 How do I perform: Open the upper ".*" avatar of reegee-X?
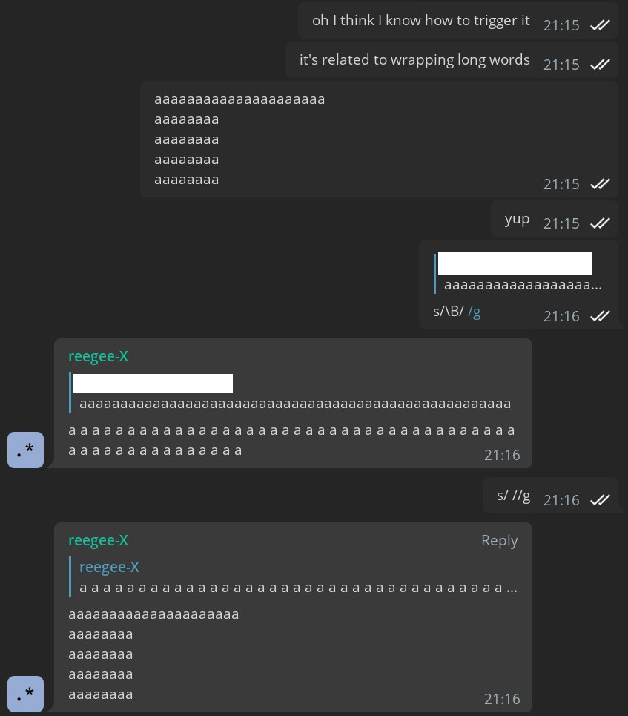[x=26, y=450]
